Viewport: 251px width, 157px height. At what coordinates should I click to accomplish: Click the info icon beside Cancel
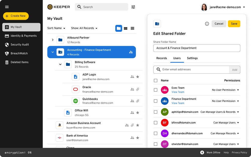(x=207, y=24)
